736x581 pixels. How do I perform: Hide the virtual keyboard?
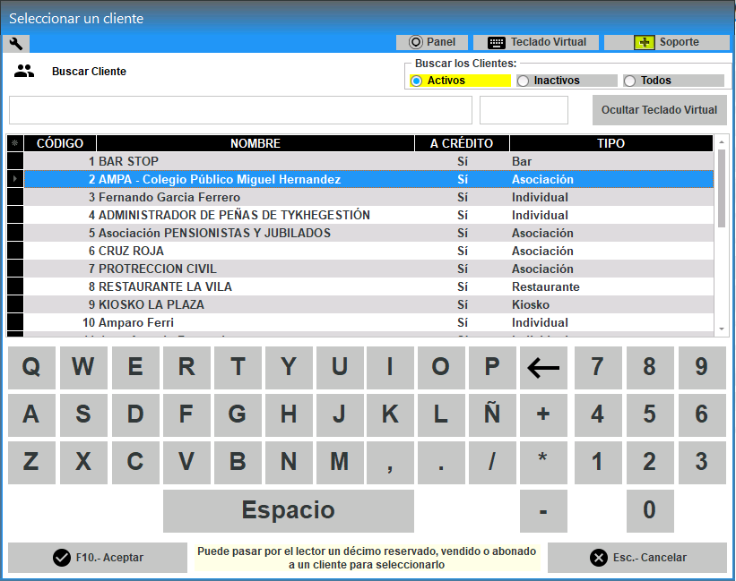click(660, 110)
